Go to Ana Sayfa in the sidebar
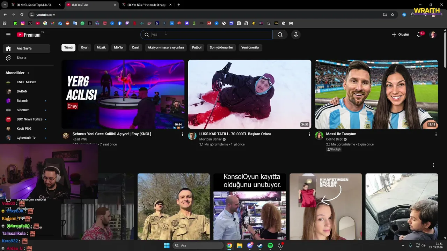 click(27, 48)
